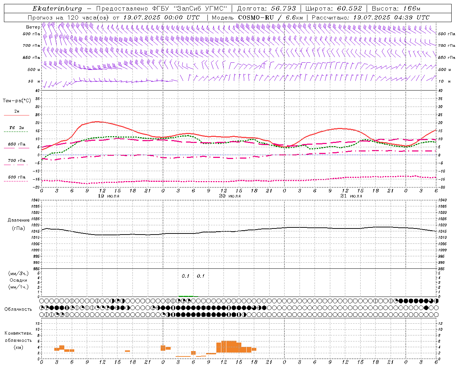Click the Тем-ра(°C) axis title
Screen dimensions: 457x365
click(17, 101)
